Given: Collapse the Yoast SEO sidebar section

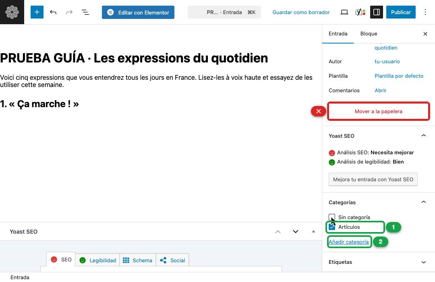Looking at the screenshot, I should click(x=424, y=136).
